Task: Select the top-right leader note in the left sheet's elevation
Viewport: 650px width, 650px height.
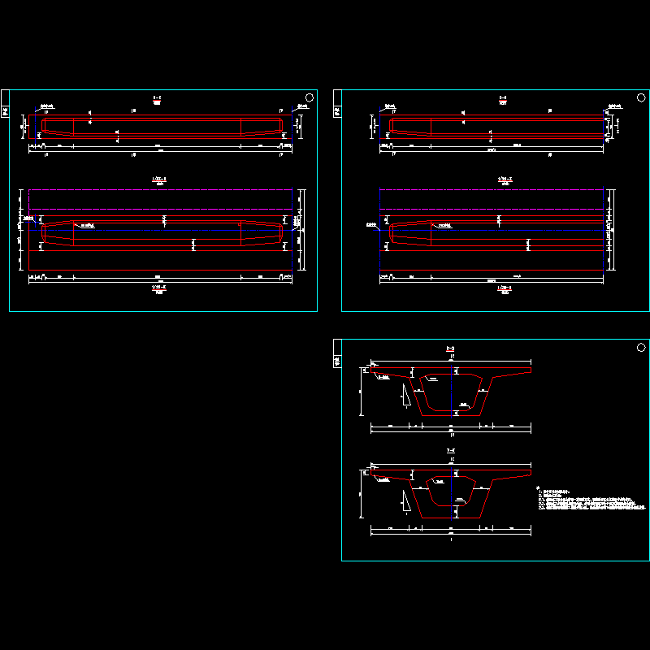Action: (302, 107)
